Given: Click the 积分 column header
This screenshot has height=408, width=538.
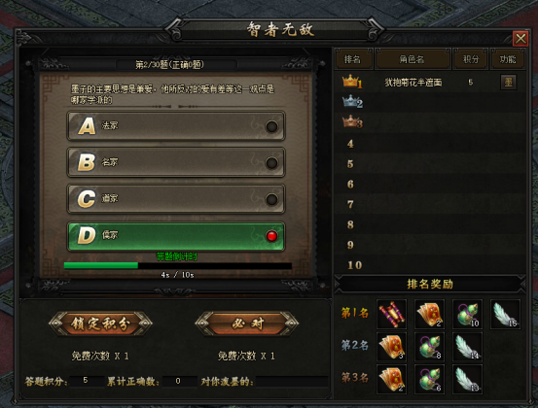Looking at the screenshot, I should tap(471, 59).
